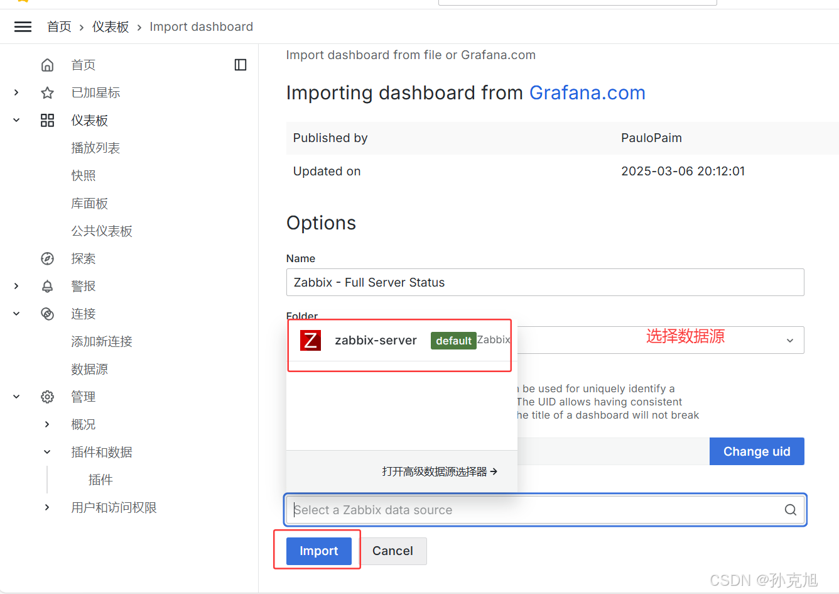This screenshot has width=839, height=594.
Task: Click the dashboards grid icon
Action: click(x=47, y=120)
